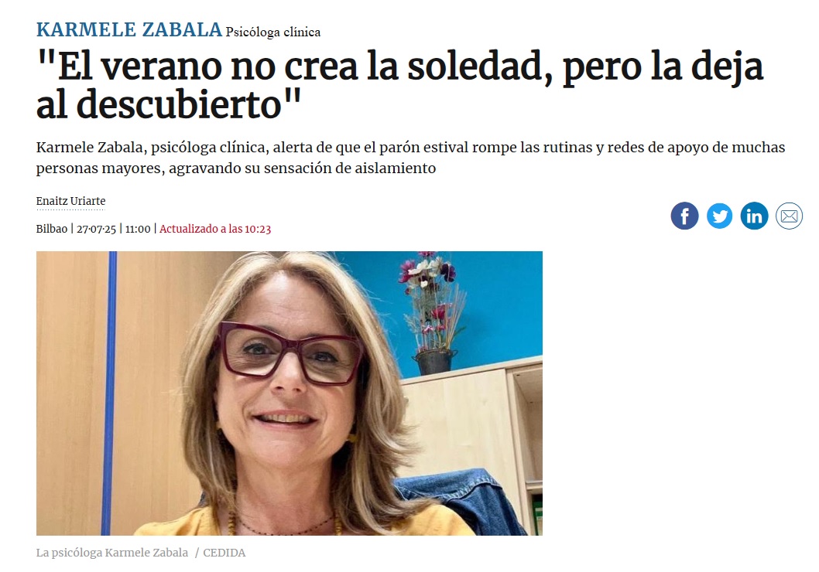This screenshot has height=572, width=819.
Task: Click the flower vase in the photo
Action: [433, 313]
